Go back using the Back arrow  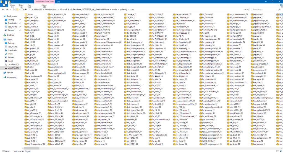3,9
